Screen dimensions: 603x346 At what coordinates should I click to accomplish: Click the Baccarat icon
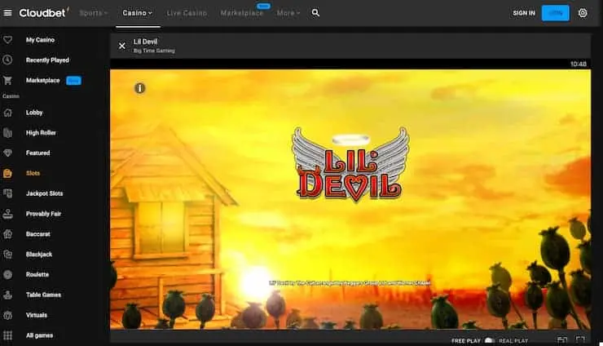pos(7,234)
